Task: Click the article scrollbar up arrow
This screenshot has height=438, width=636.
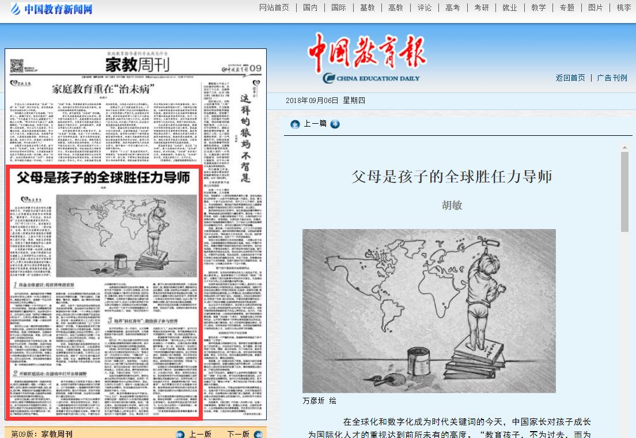Action: (x=624, y=147)
